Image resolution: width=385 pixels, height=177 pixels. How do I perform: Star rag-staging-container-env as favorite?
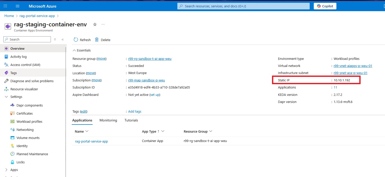click(95, 24)
